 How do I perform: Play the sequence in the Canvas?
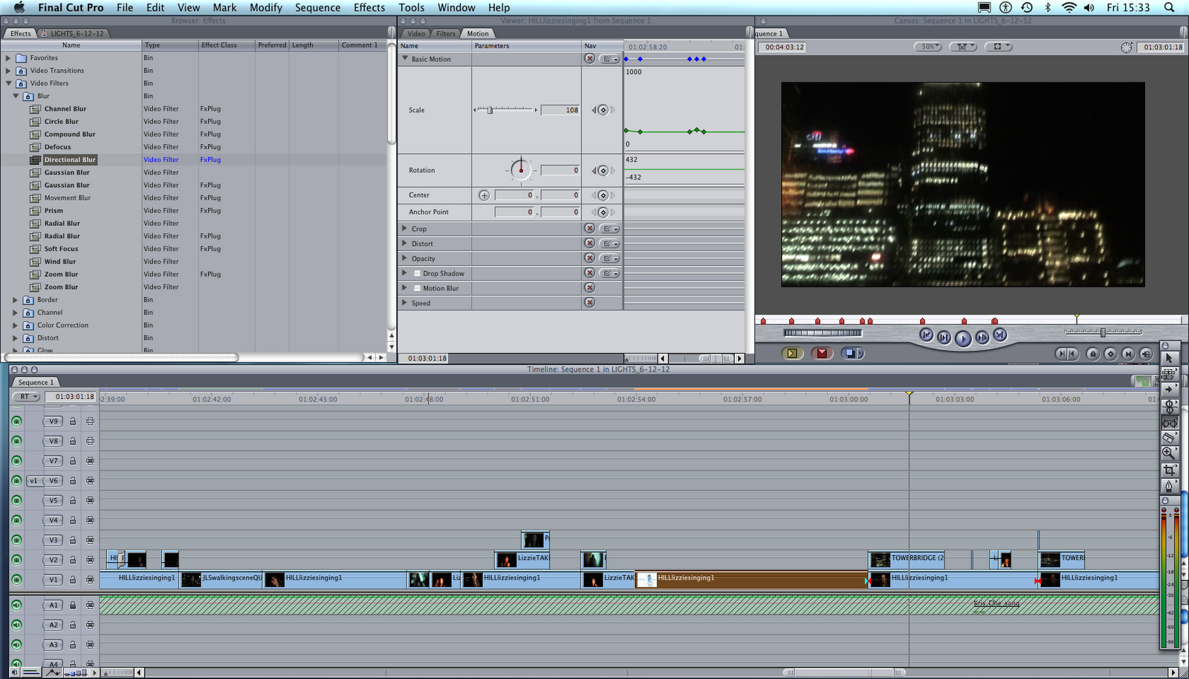pos(962,339)
